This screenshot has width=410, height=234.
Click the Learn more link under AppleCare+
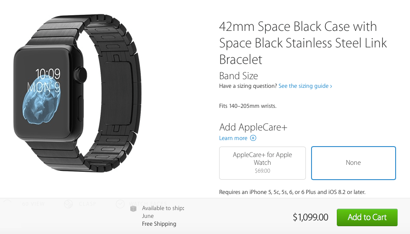coord(233,138)
